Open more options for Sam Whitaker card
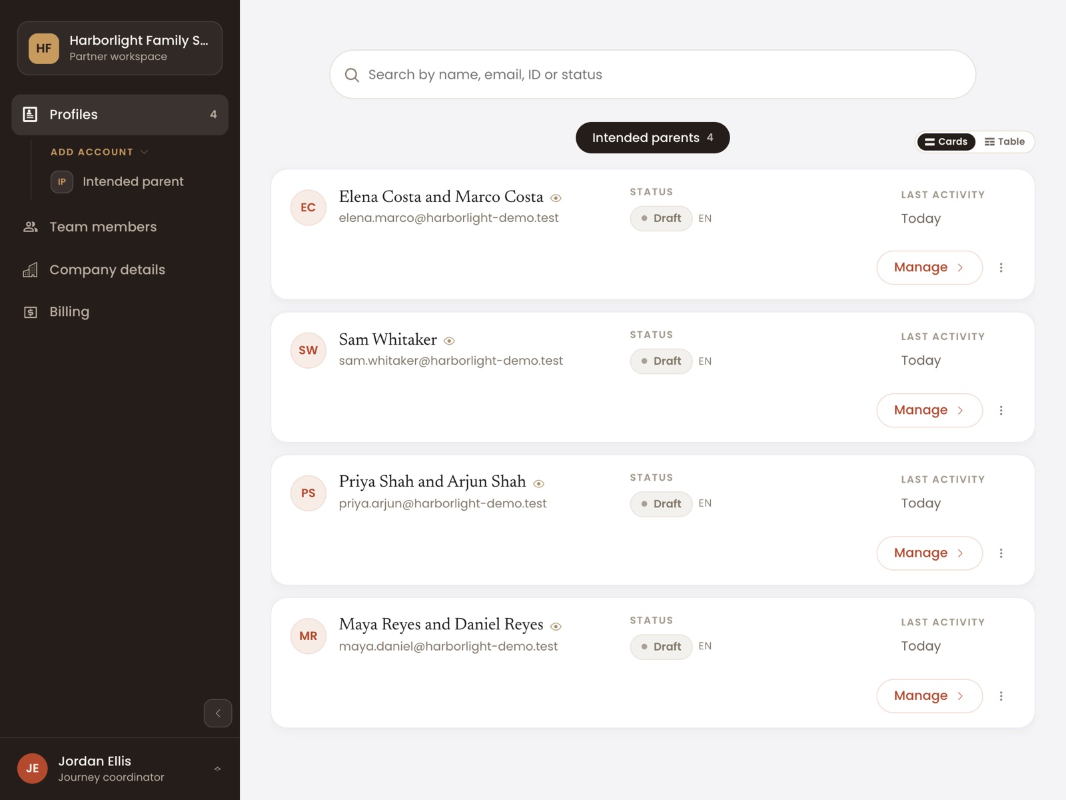1066x800 pixels. pos(1001,410)
